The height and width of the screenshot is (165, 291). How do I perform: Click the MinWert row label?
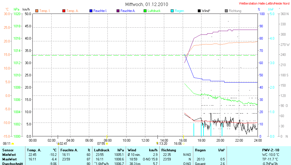coord(9,154)
